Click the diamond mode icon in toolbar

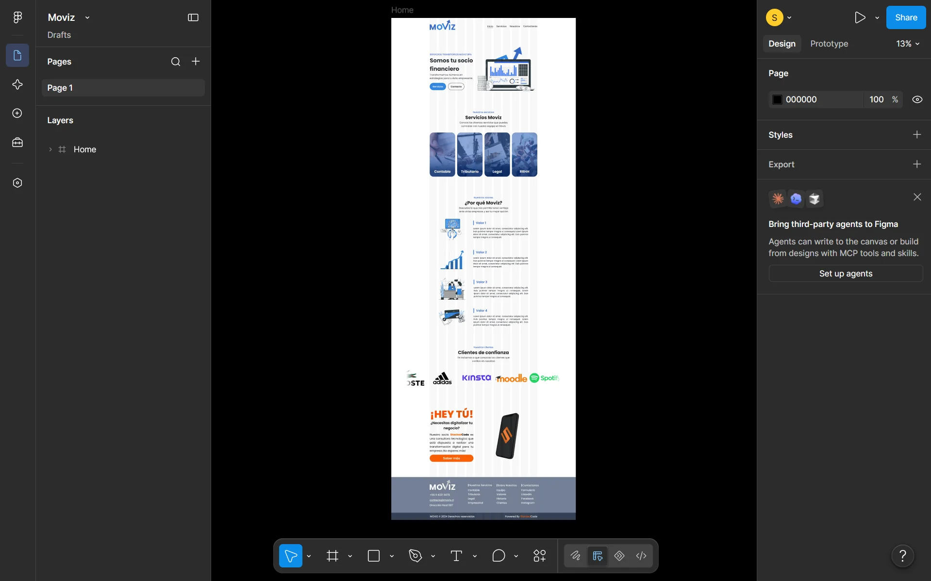point(619,556)
